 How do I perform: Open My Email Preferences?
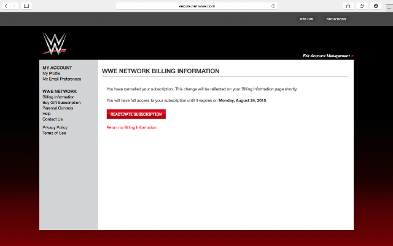(x=61, y=79)
